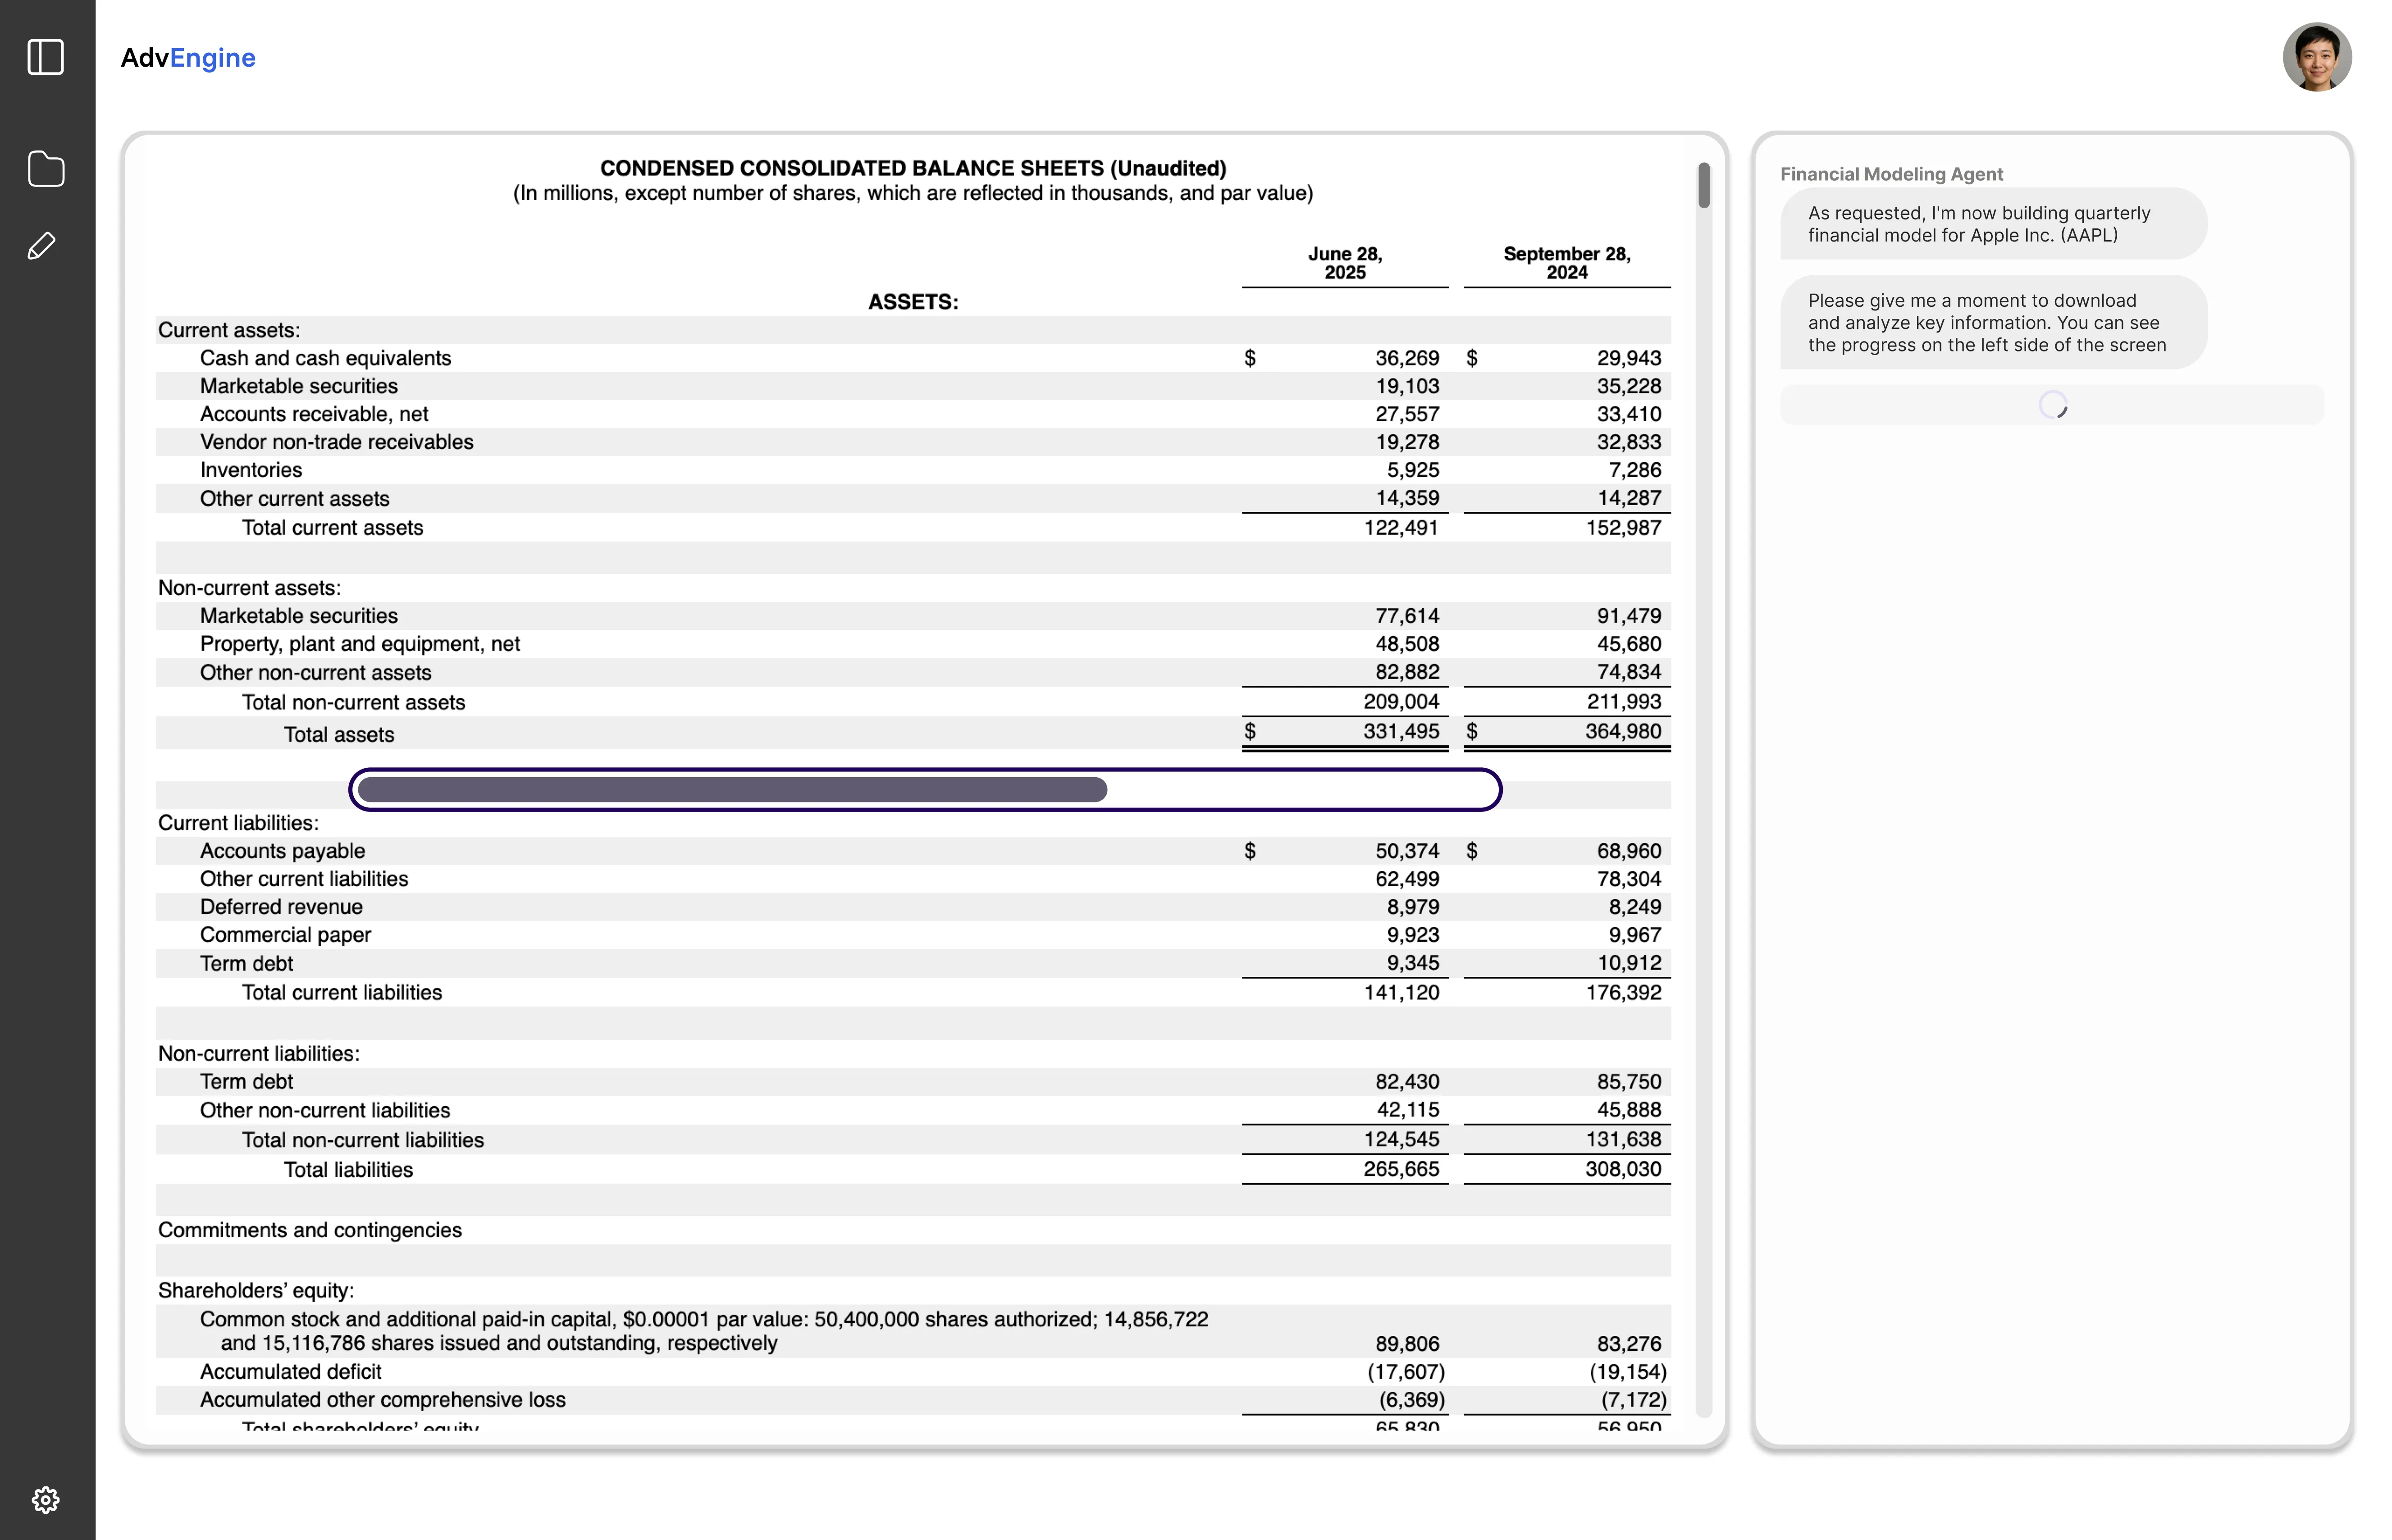Select the 'Commitments and contingencies' line
2392x1540 pixels.
309,1231
